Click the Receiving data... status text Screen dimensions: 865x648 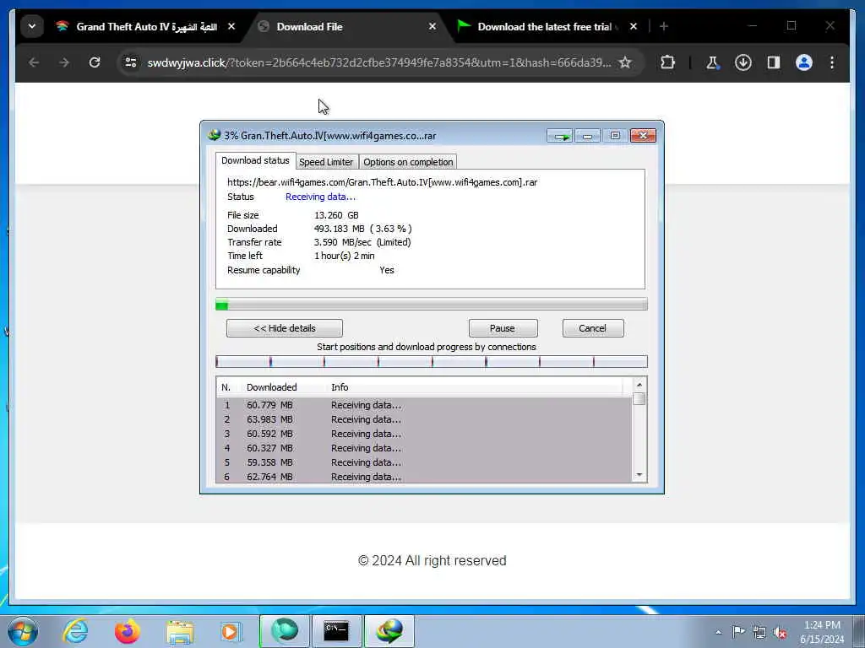(320, 197)
